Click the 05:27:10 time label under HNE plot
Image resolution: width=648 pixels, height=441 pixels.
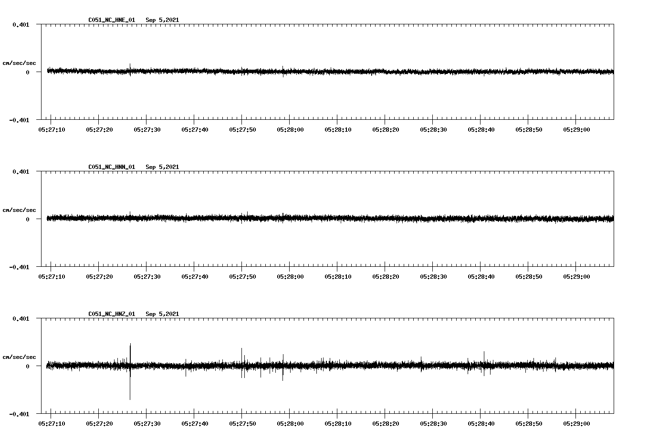pos(52,130)
